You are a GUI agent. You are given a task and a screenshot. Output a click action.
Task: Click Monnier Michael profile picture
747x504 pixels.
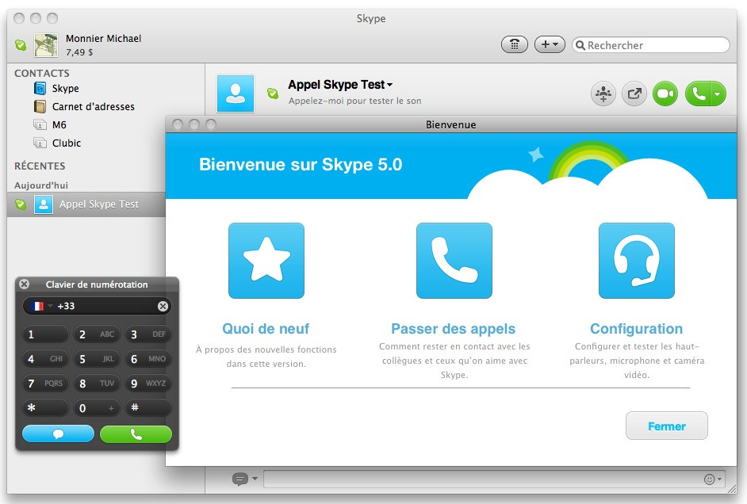point(46,45)
